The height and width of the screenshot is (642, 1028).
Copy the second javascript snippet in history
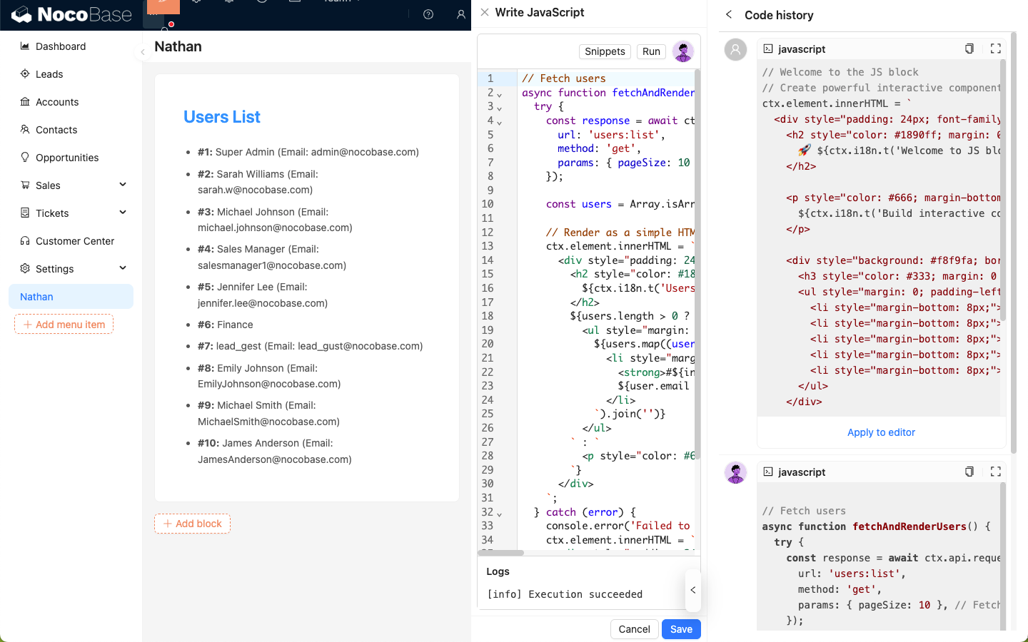tap(969, 472)
